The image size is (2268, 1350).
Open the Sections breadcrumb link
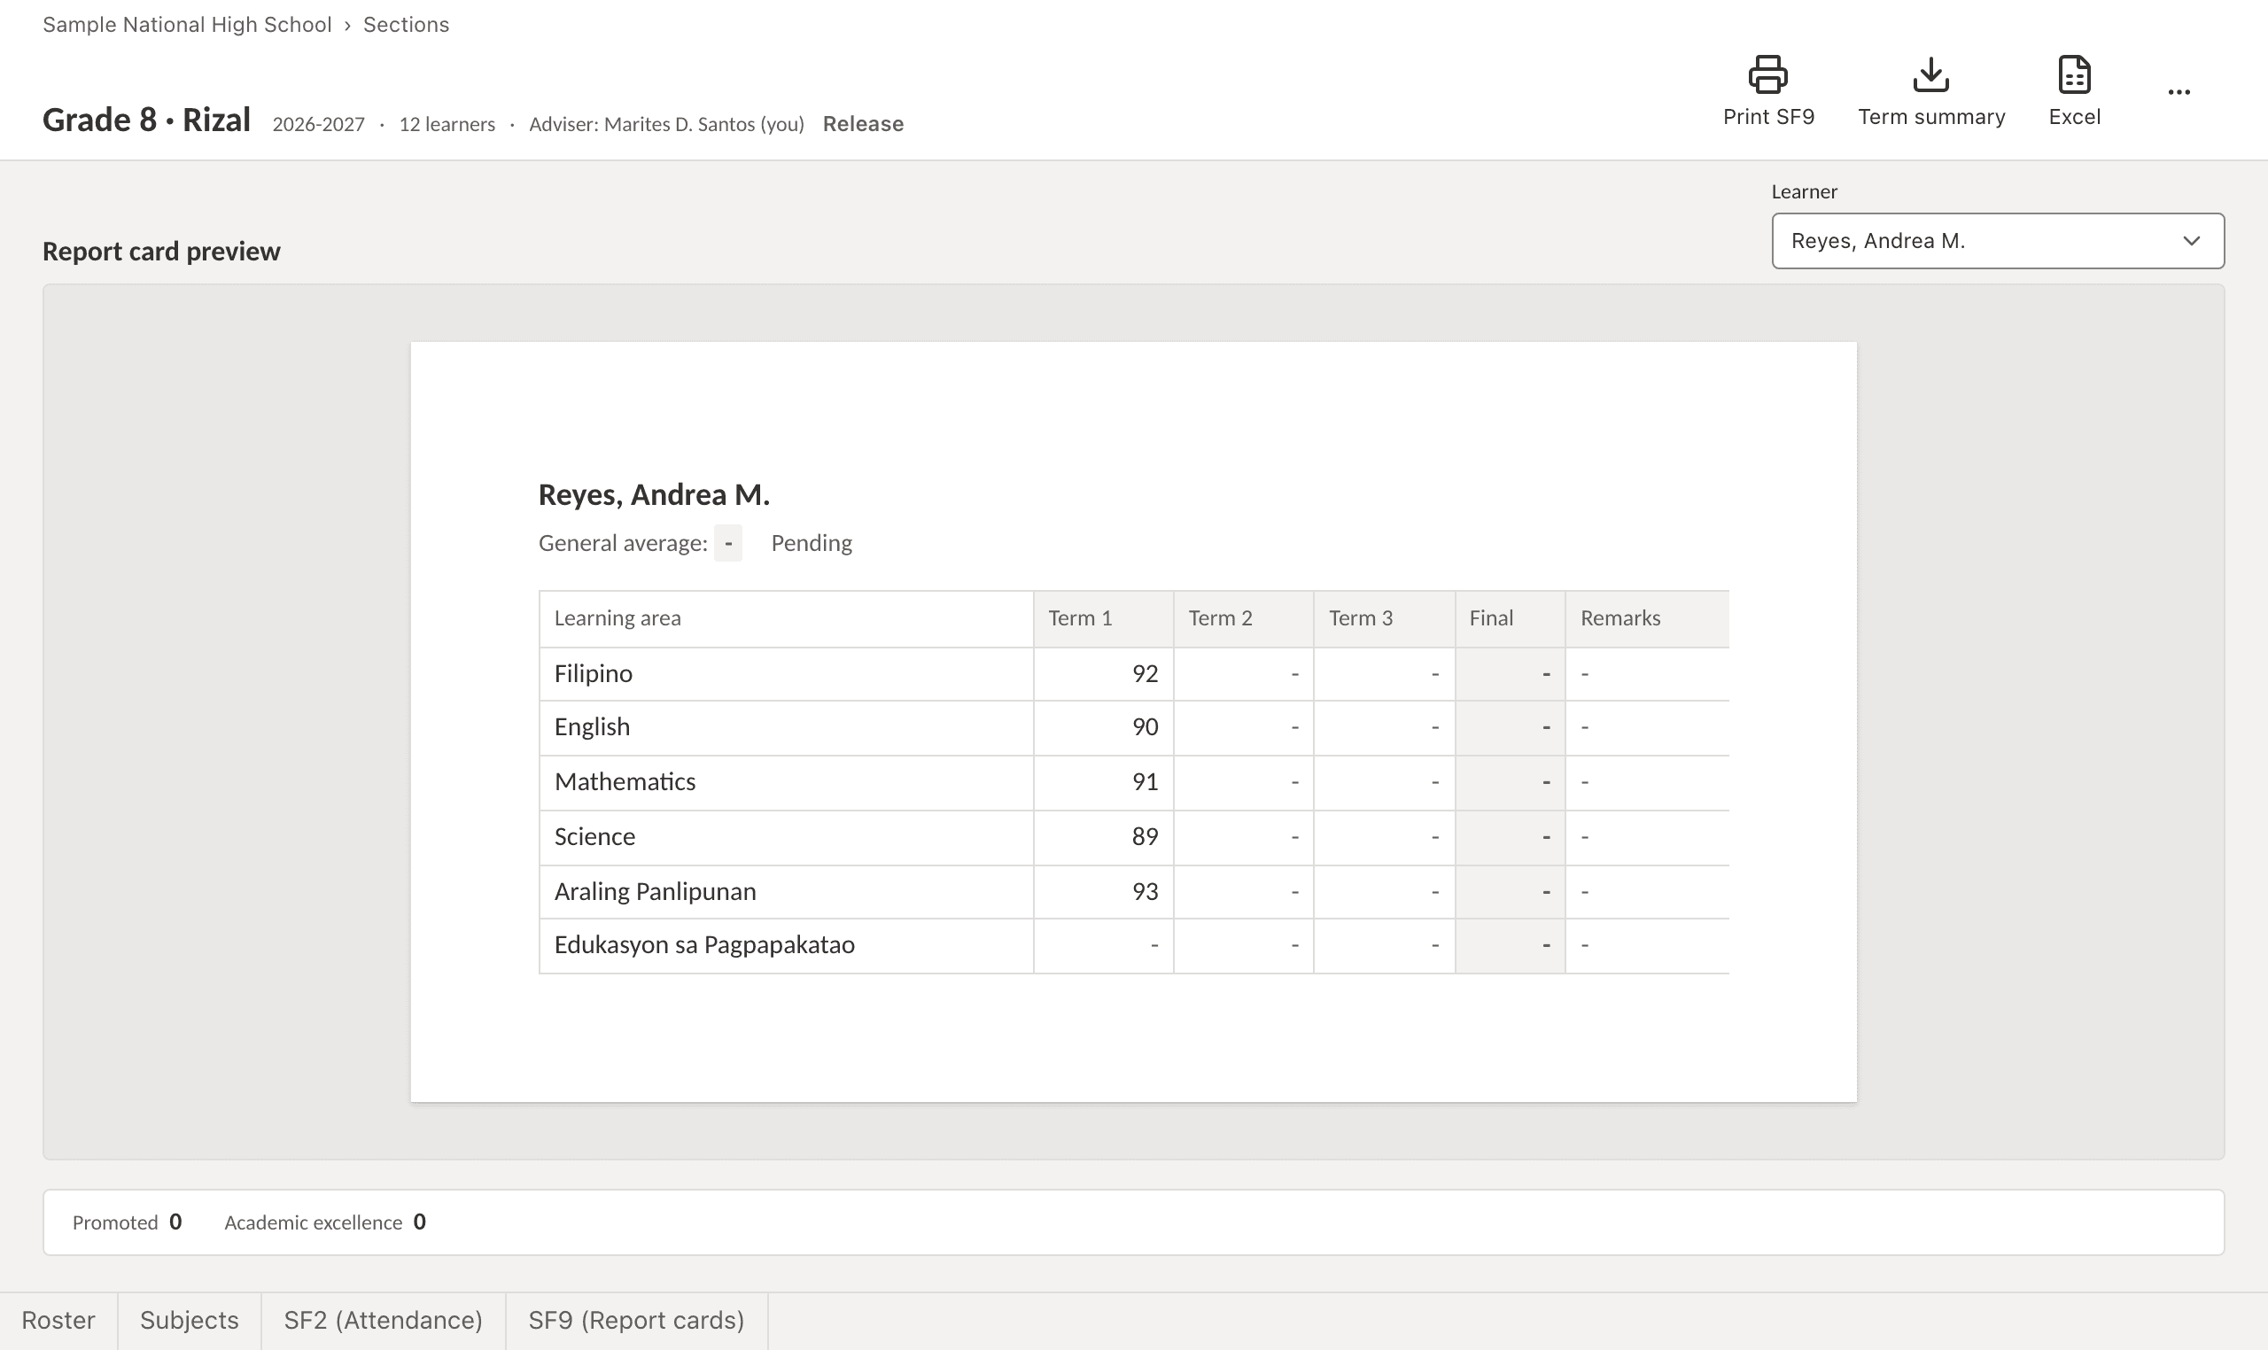[406, 25]
